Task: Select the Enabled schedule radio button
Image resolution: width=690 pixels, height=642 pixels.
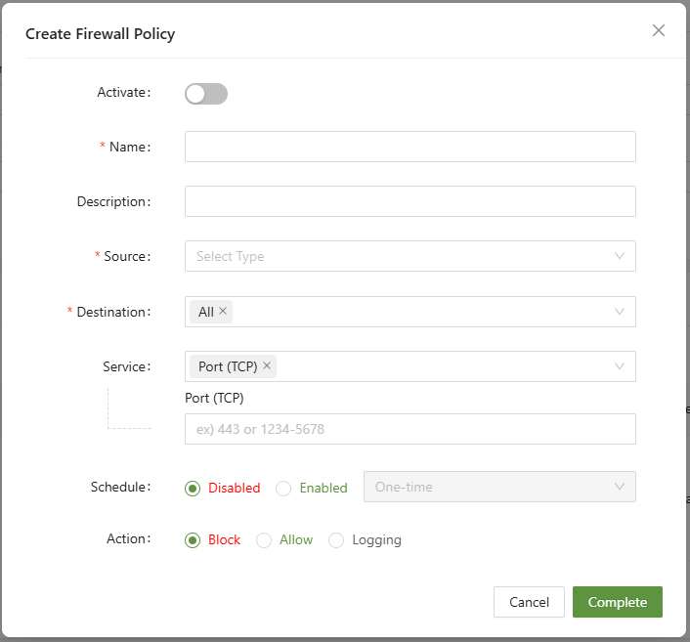Action: pos(283,488)
